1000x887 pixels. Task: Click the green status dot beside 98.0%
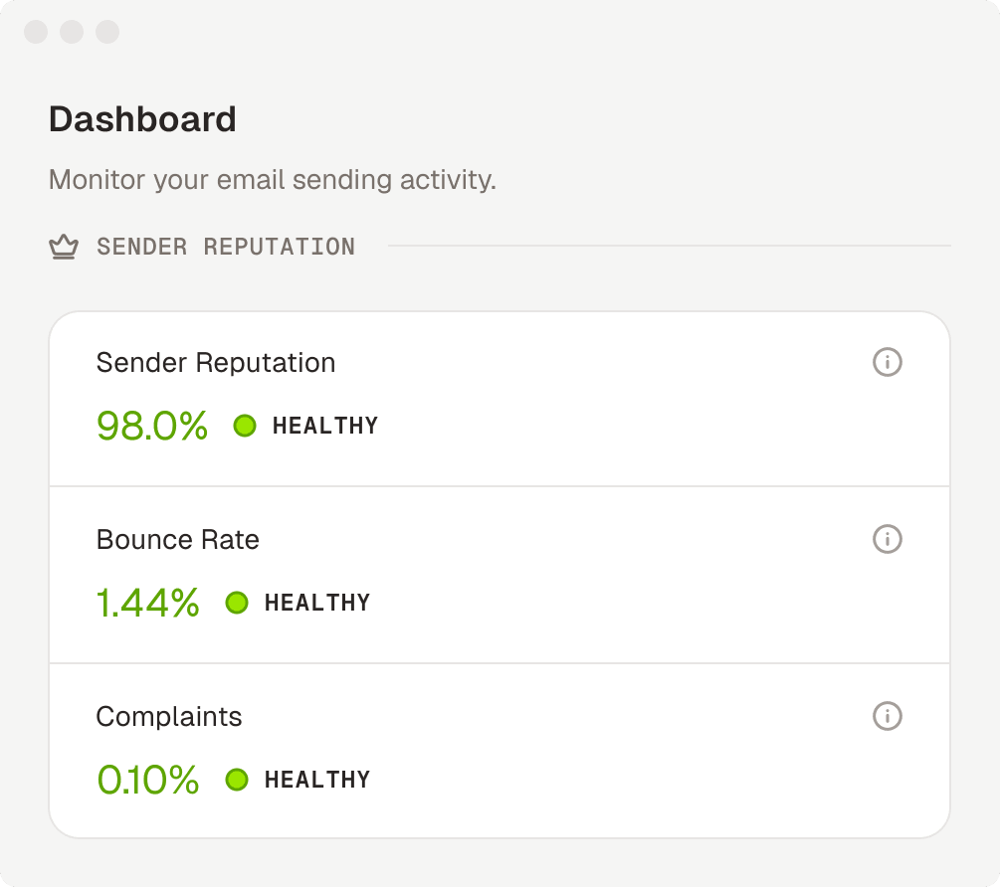click(245, 426)
